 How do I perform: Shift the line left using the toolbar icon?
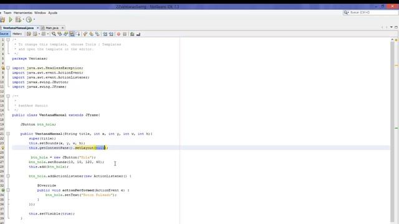[105, 34]
